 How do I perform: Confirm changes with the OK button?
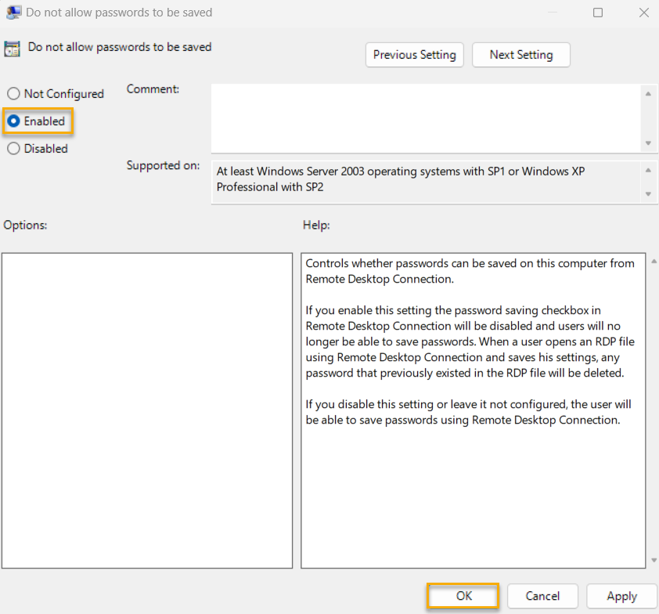pos(463,596)
